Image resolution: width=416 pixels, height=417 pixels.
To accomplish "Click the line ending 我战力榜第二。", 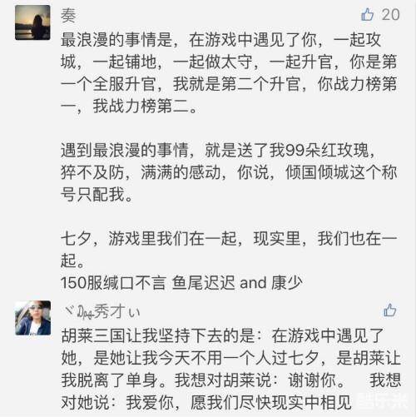I will click(128, 106).
